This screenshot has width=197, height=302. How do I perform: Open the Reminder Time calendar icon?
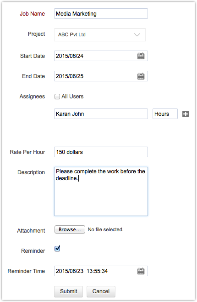[x=141, y=271]
